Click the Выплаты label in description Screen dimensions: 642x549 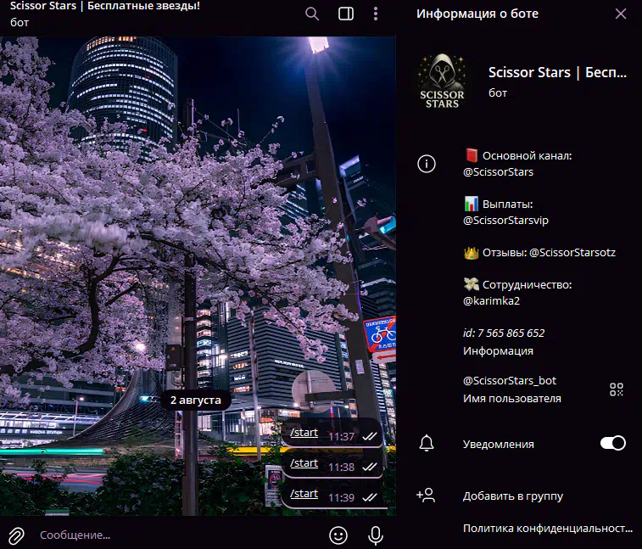[508, 204]
